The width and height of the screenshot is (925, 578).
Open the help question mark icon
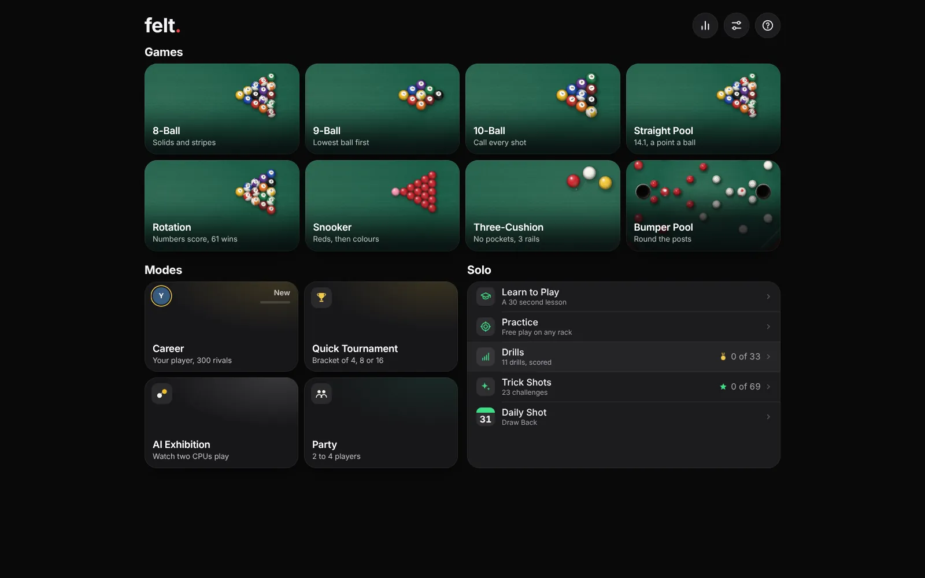[x=768, y=25]
